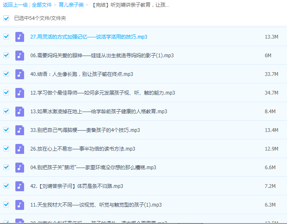This screenshot has width=287, height=224.
Task: Click the 13.4M size value
Action: point(272,130)
